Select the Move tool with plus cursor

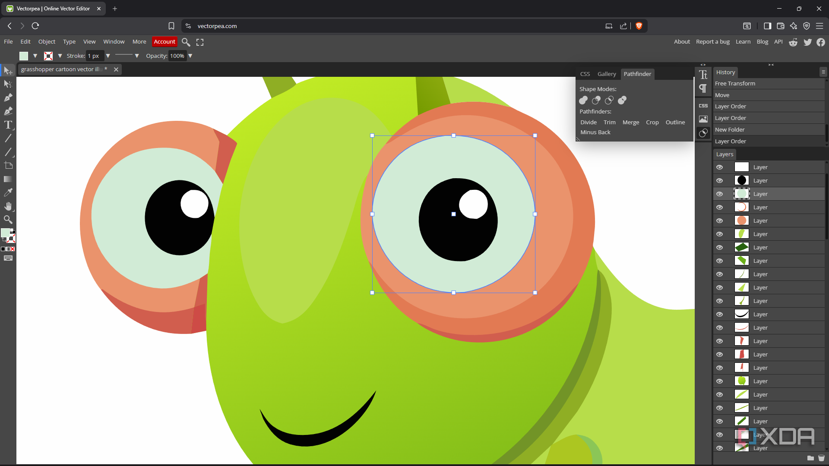click(8, 70)
